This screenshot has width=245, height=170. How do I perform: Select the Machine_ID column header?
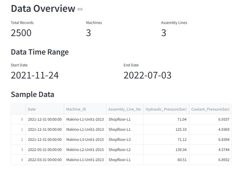coord(76,109)
